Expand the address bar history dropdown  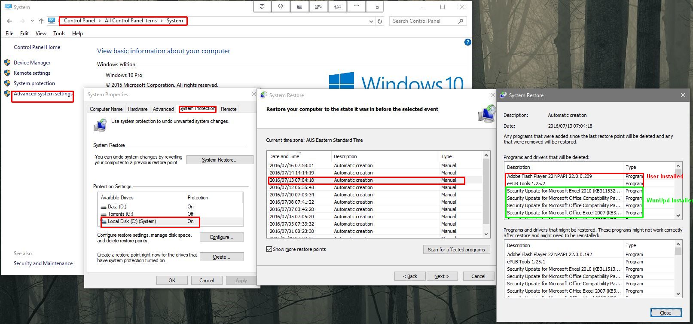point(371,21)
